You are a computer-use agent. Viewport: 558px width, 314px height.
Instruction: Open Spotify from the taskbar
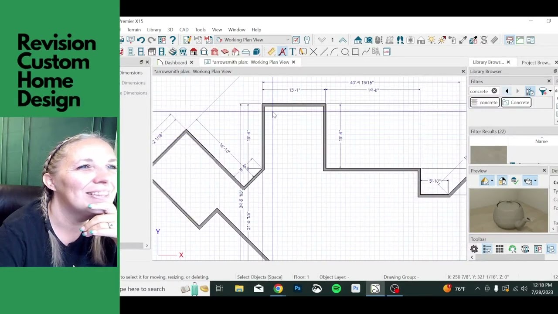336,289
